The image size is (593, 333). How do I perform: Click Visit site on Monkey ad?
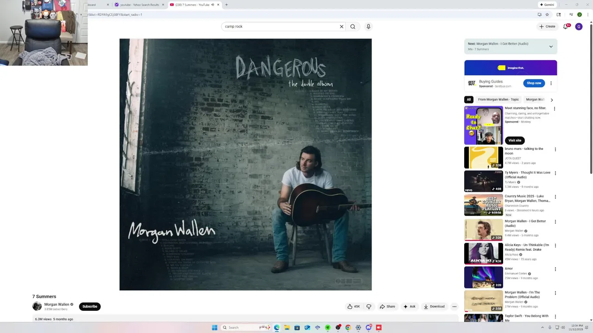(515, 141)
